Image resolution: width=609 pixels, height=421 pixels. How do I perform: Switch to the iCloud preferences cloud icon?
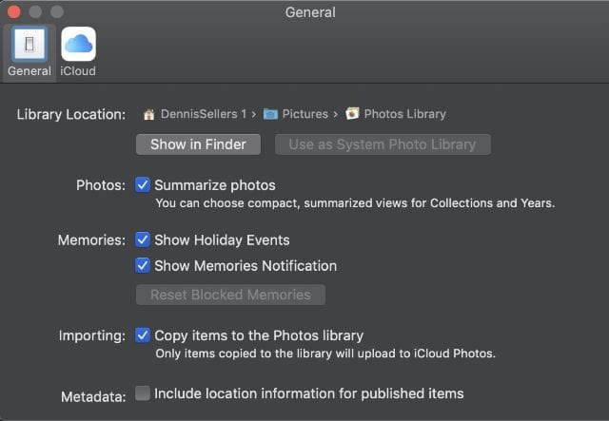(x=78, y=45)
